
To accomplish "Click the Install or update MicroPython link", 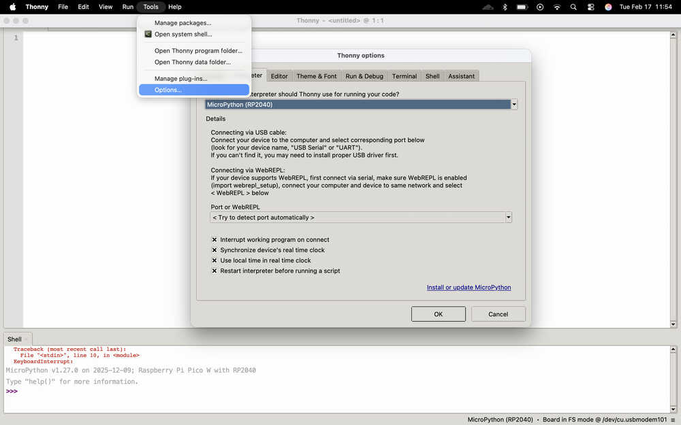I will tap(469, 288).
